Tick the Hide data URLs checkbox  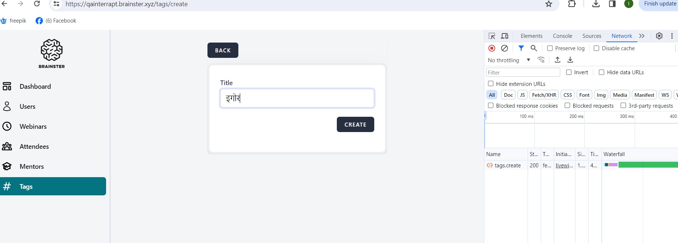601,72
